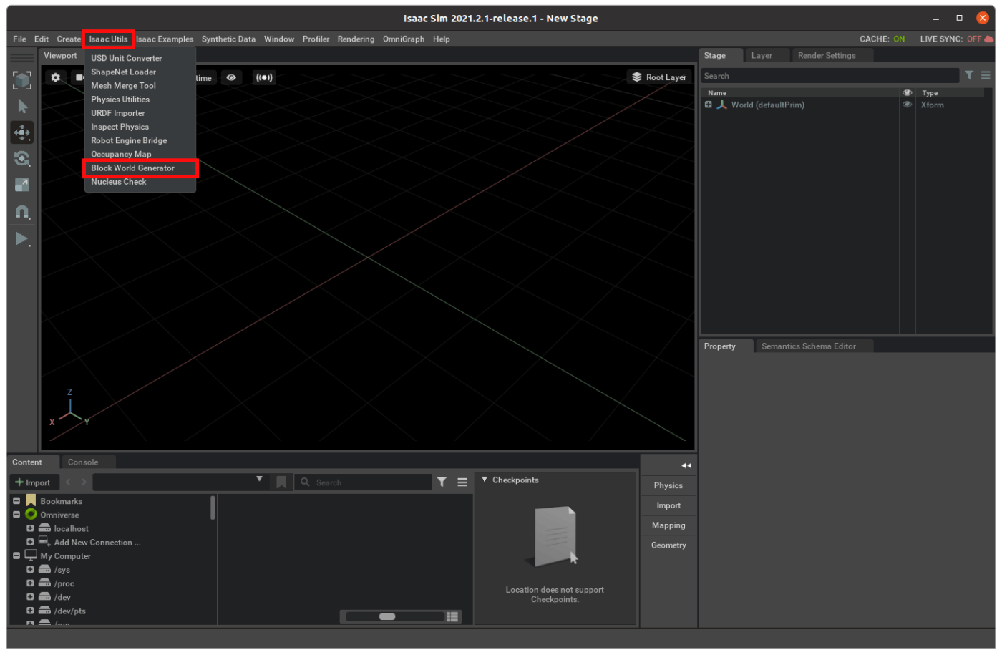Click the Content tree vertical scrollbar
Screen dimensions: 1002x655
click(x=213, y=508)
